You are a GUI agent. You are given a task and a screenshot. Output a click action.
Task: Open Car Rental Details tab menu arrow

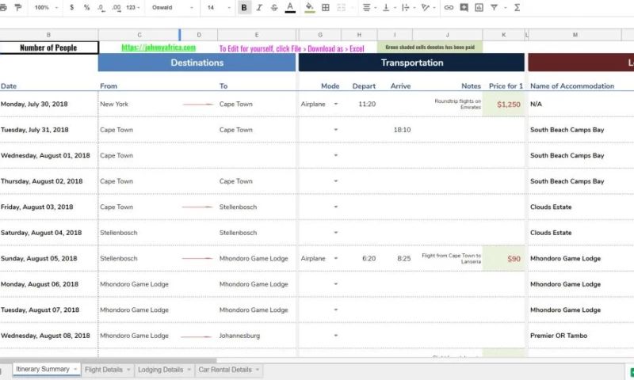pyautogui.click(x=258, y=370)
